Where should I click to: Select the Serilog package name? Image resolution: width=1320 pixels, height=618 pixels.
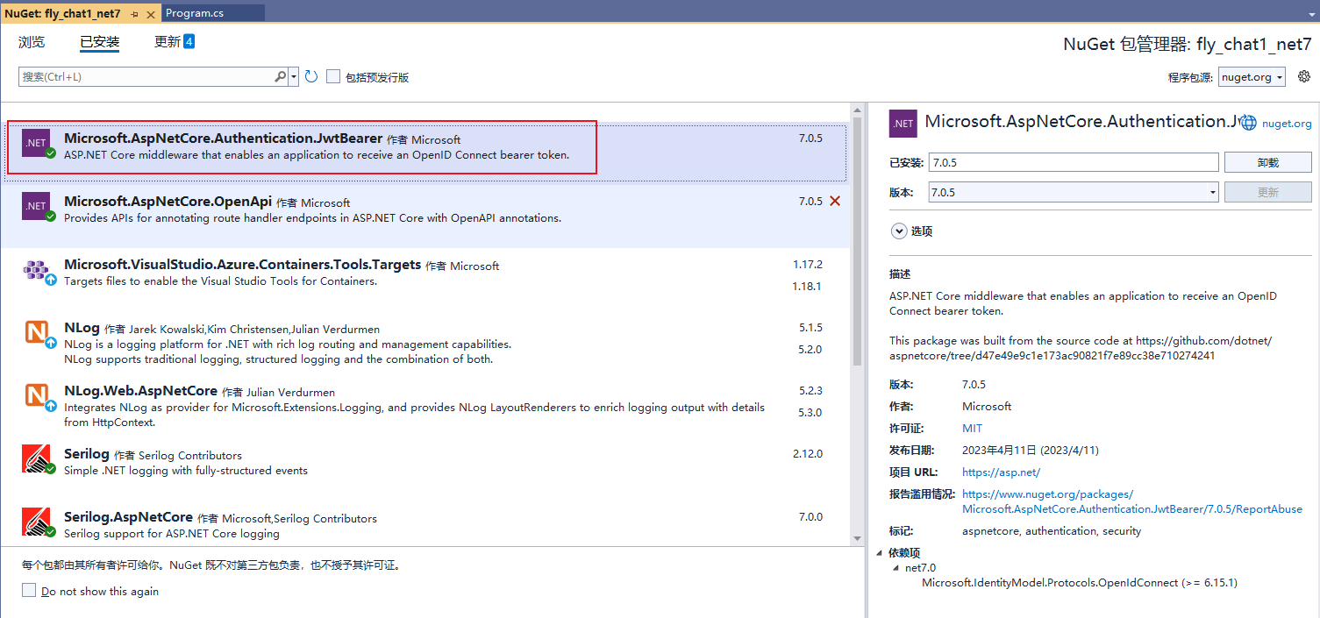tap(87, 454)
